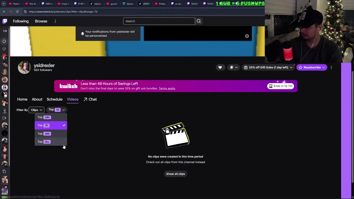Click the '502 followers' text
This screenshot has width=354, height=199.
pos(43,70)
